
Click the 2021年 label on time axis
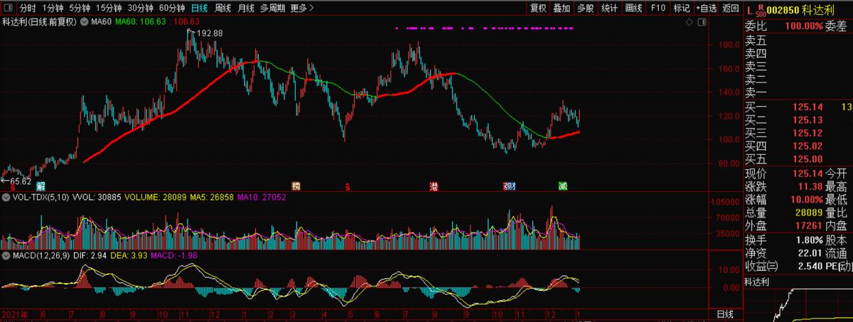(x=15, y=314)
